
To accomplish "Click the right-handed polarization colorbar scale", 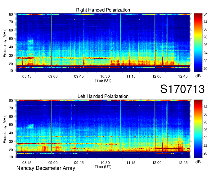I will click(198, 43).
